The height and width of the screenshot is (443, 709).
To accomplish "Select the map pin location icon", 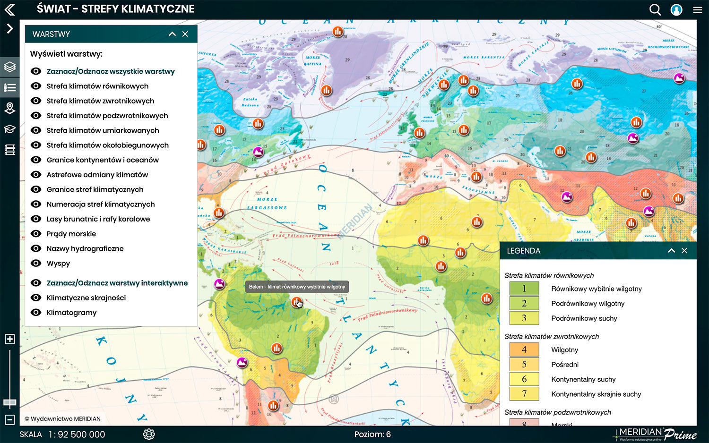I will click(x=10, y=108).
